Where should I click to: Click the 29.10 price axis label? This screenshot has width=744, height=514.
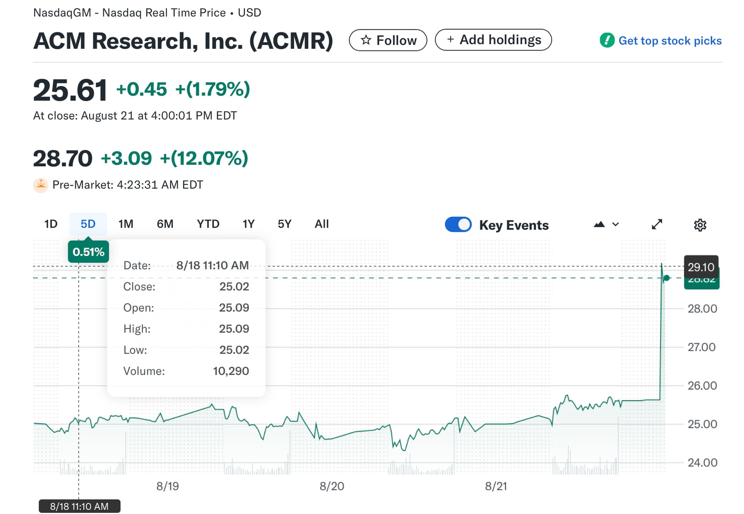pyautogui.click(x=701, y=267)
